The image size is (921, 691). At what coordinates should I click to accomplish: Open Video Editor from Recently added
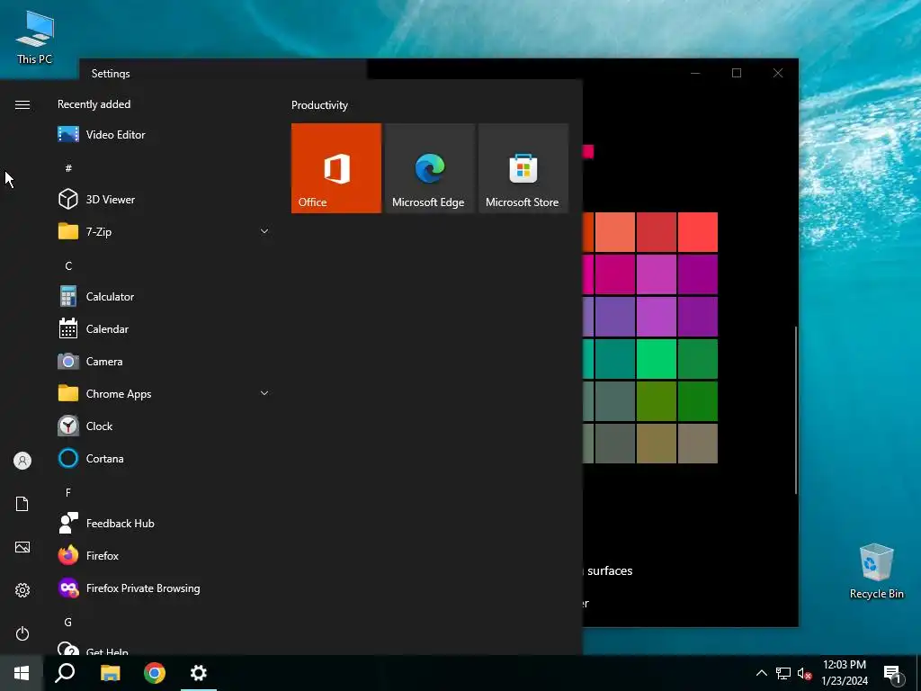point(164,135)
